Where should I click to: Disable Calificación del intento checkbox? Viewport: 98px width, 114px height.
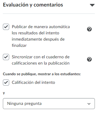click(6, 83)
